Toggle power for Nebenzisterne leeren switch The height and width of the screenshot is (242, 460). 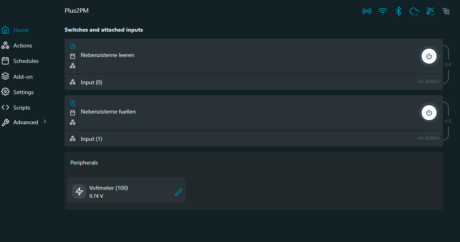[x=429, y=56]
